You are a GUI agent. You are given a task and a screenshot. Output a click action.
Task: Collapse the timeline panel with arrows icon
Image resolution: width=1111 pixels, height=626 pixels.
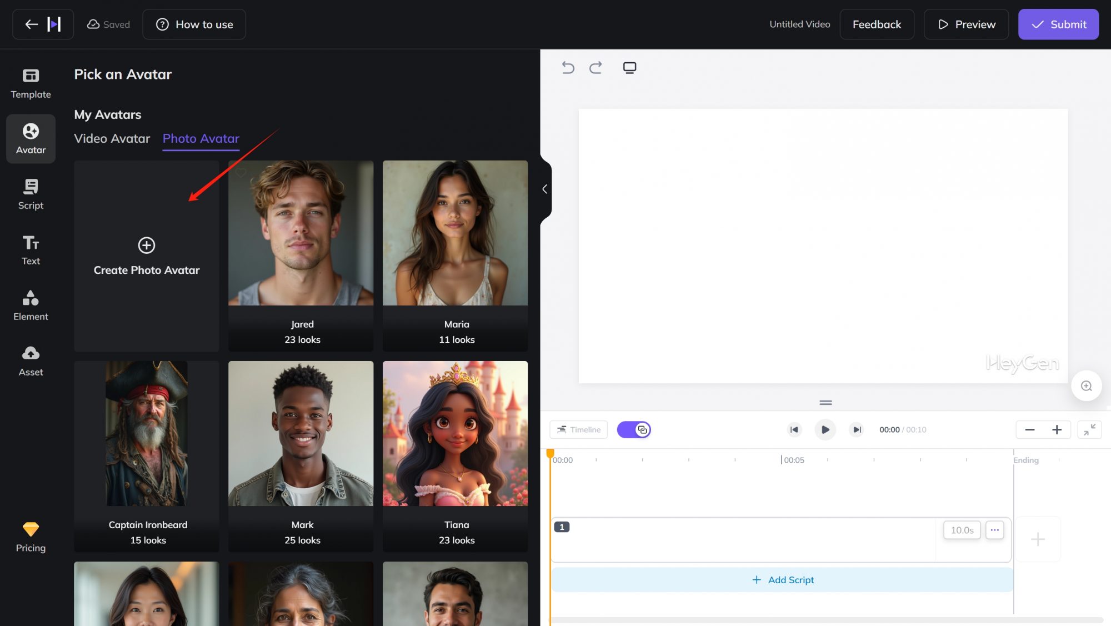coord(1089,430)
